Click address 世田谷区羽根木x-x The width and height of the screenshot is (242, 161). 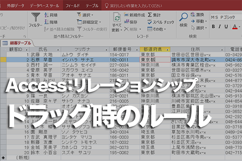191,70
